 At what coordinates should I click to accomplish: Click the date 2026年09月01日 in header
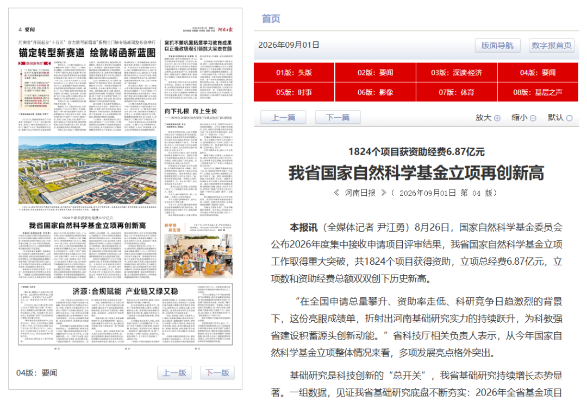[289, 45]
